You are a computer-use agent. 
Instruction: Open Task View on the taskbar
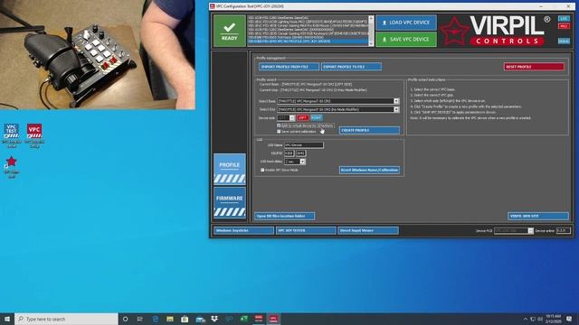click(x=140, y=319)
